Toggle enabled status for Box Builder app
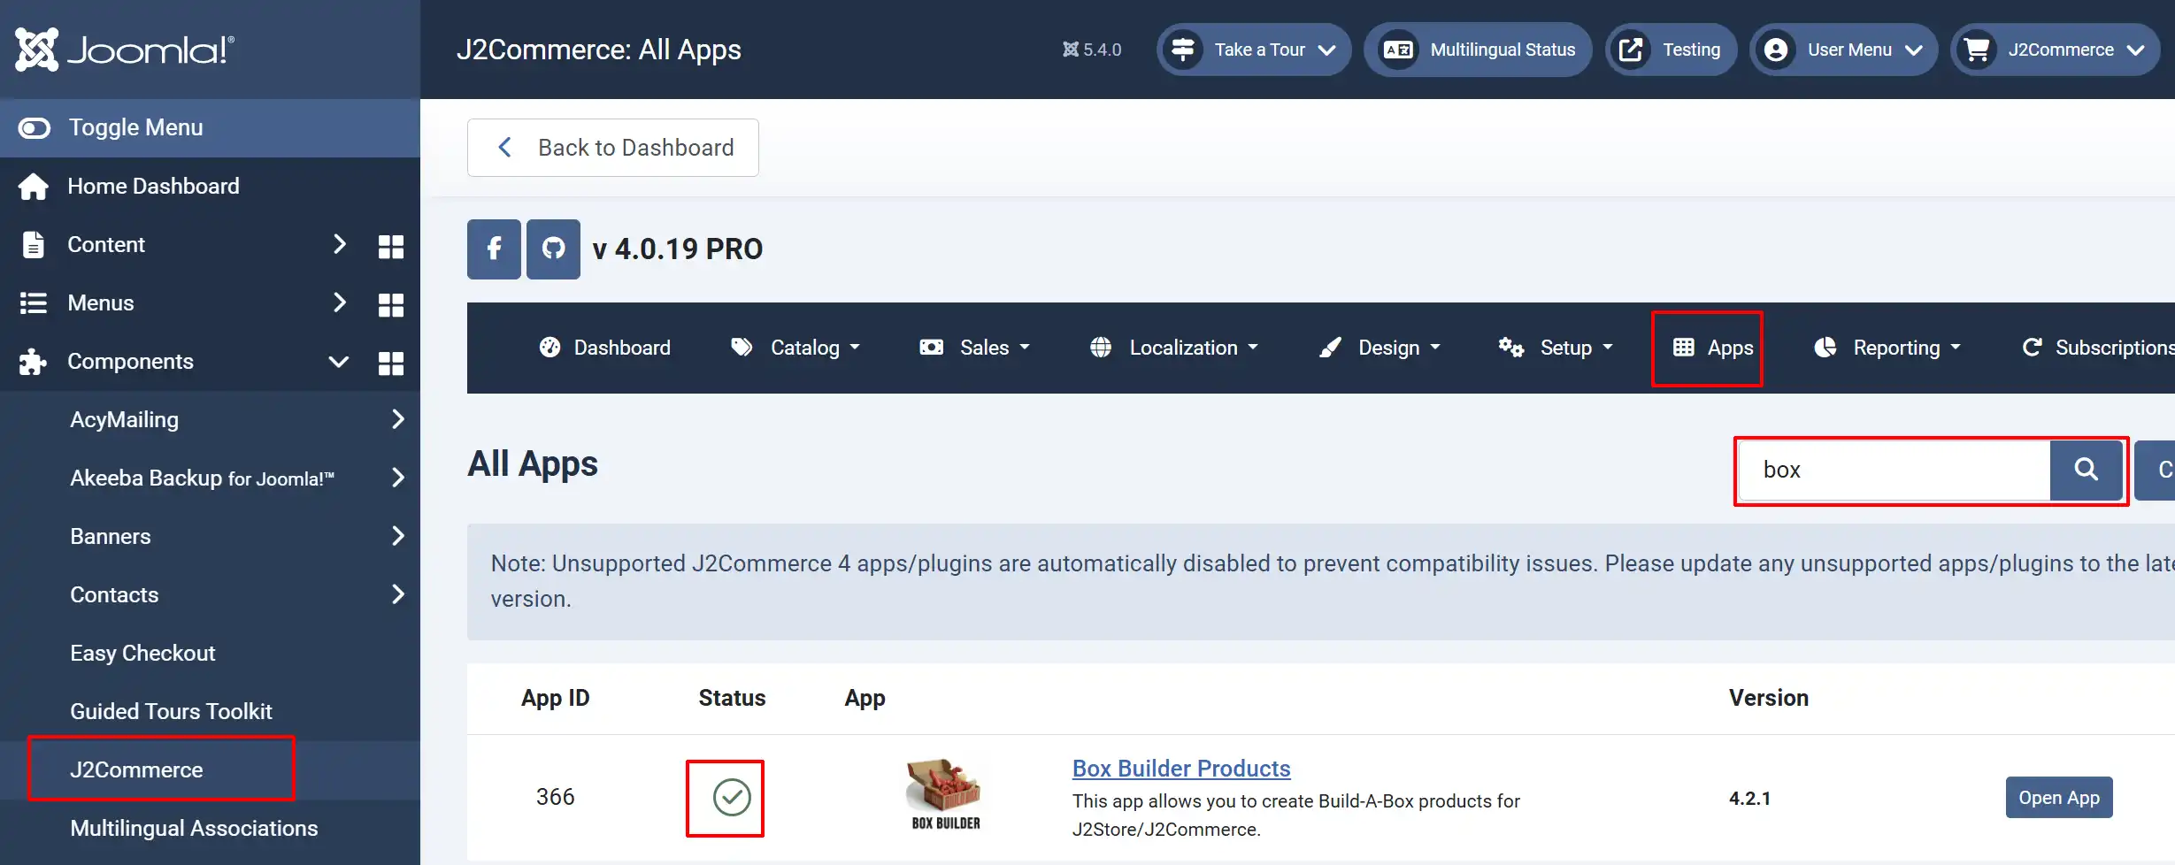 732,798
